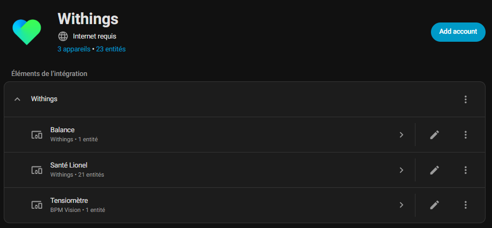Viewport: 492px width, 228px height.
Task: Click the pencil edit icon for Balance
Action: [x=435, y=135]
